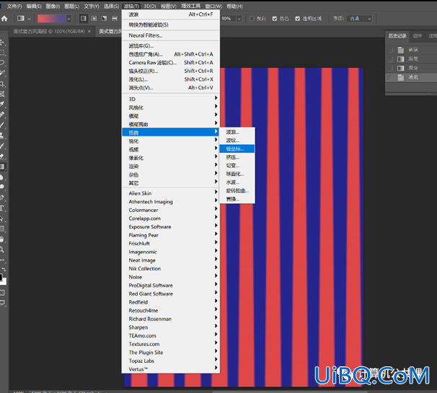Click the white background color swatch
The height and width of the screenshot is (393, 437).
(x=4, y=281)
